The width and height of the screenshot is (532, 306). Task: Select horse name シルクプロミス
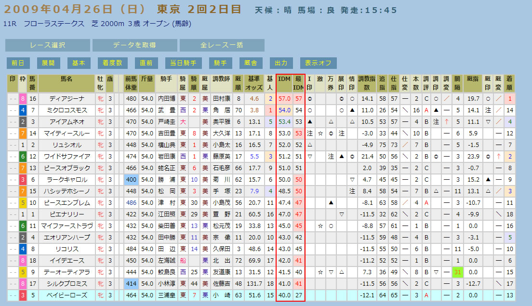[x=67, y=284]
